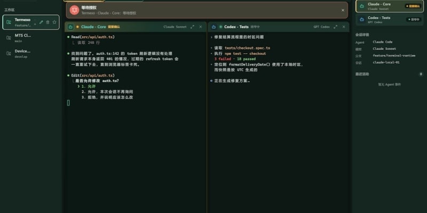427x213 pixels.
Task: Click the 3 failed test result
Action: tap(223, 59)
